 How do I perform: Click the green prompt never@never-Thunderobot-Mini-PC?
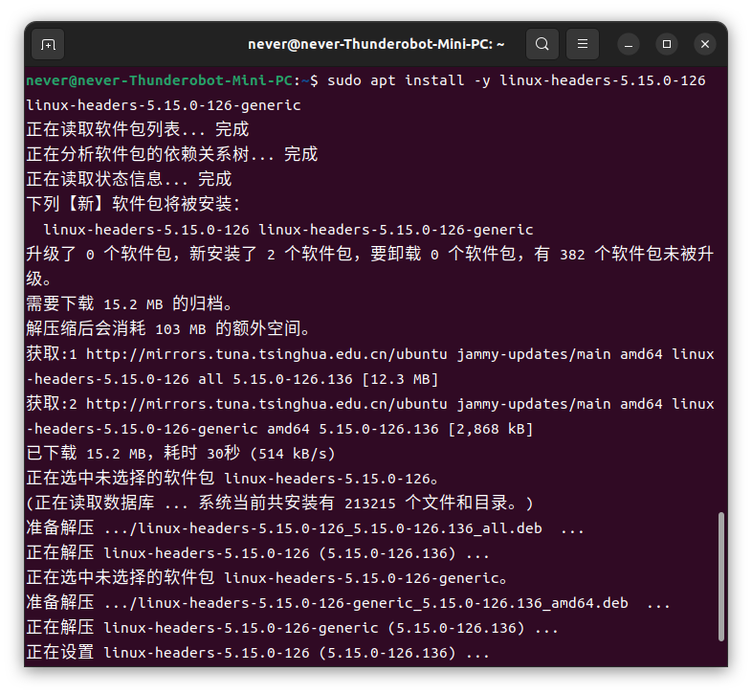159,80
